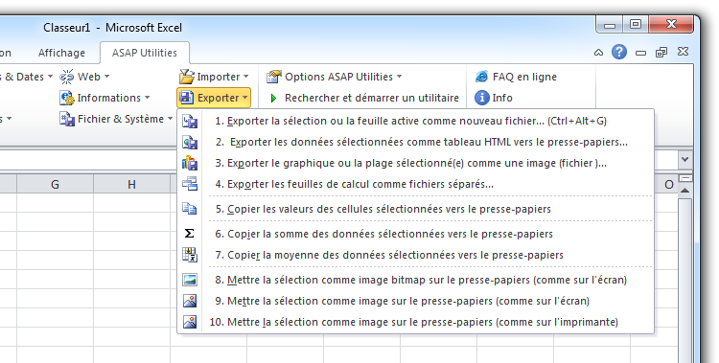Click the green play arrow icon

coord(274,98)
